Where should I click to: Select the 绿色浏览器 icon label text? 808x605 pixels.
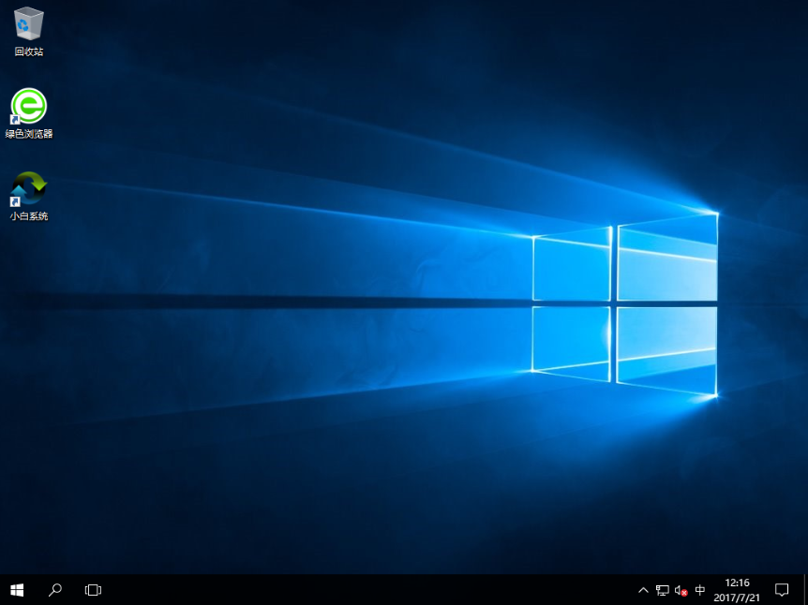[x=28, y=132]
